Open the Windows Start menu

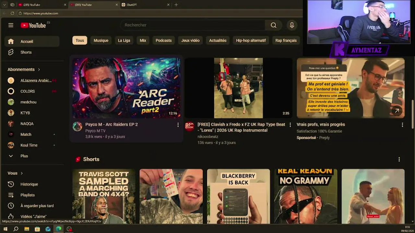pyautogui.click(x=5, y=229)
